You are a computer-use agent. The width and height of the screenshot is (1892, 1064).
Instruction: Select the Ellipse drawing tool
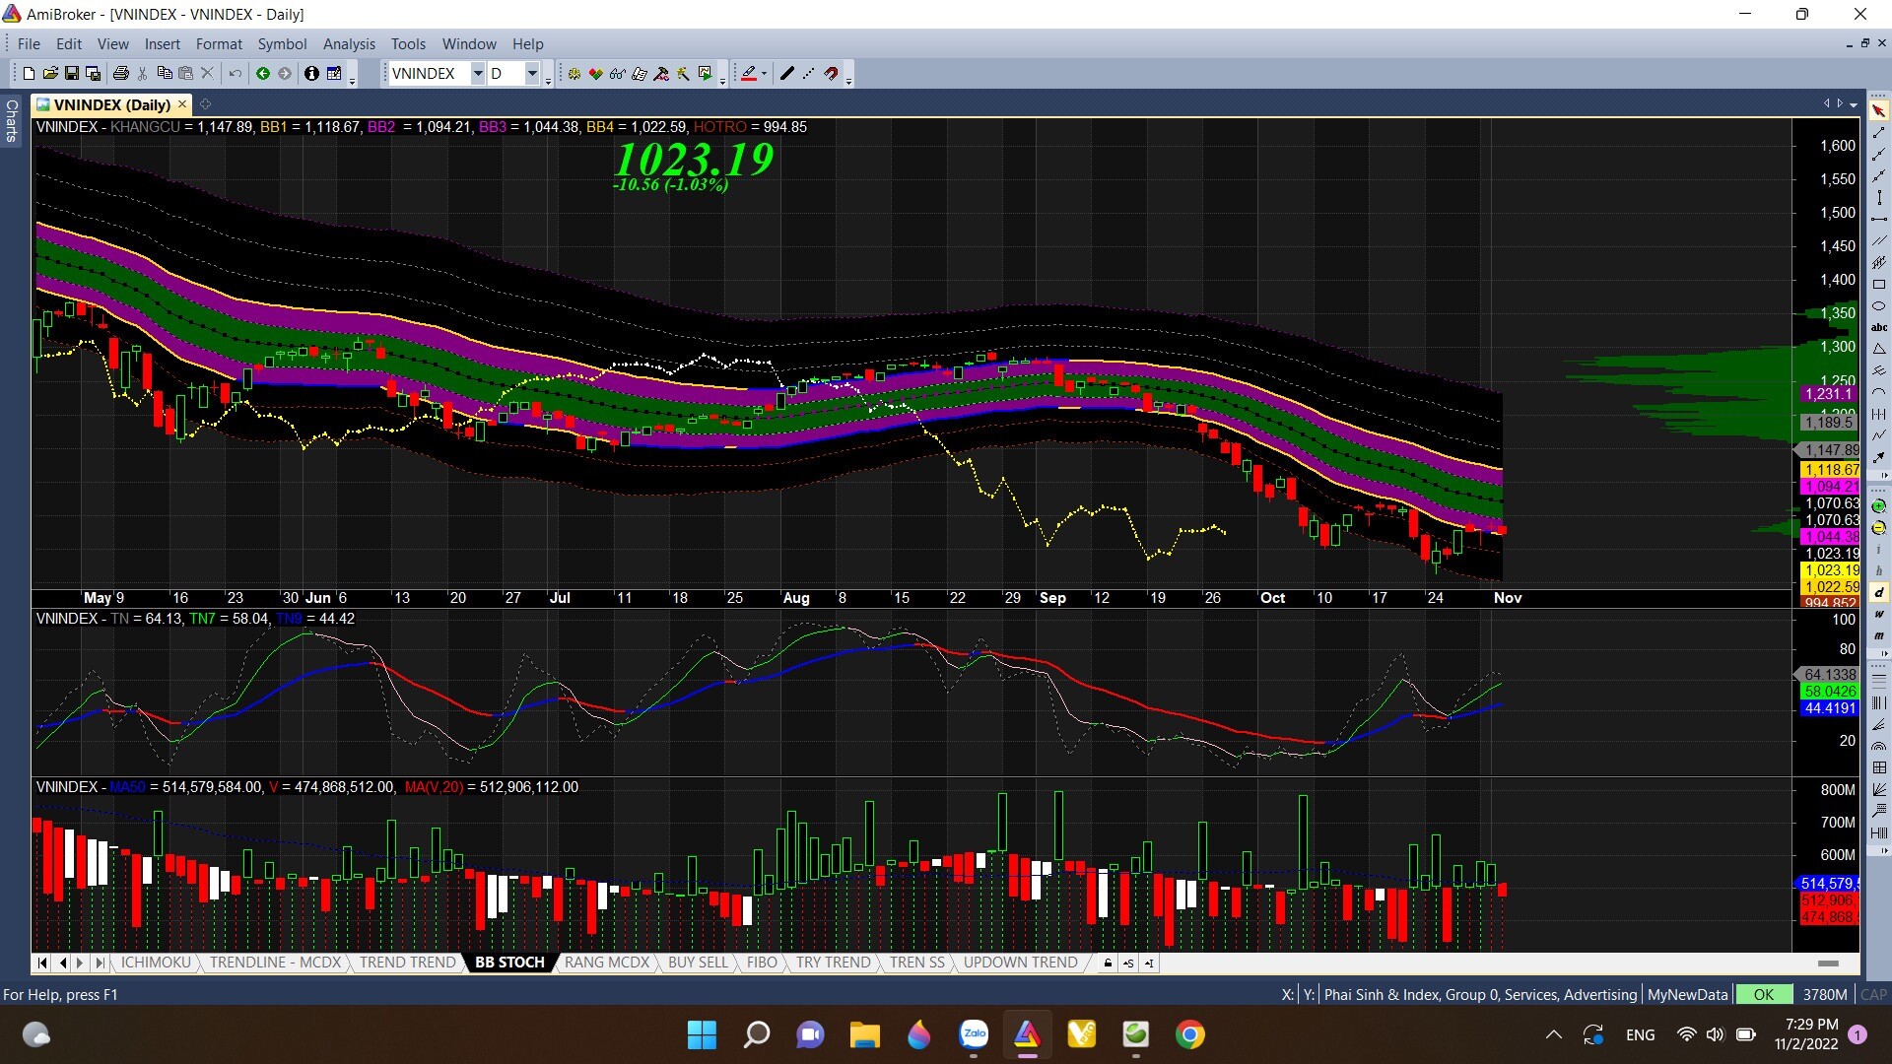coord(1878,305)
